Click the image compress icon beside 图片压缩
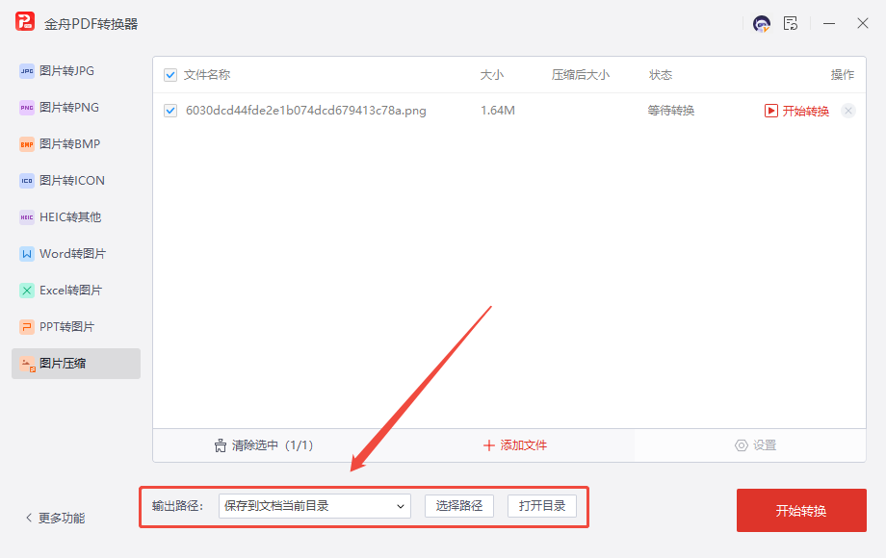 tap(27, 364)
